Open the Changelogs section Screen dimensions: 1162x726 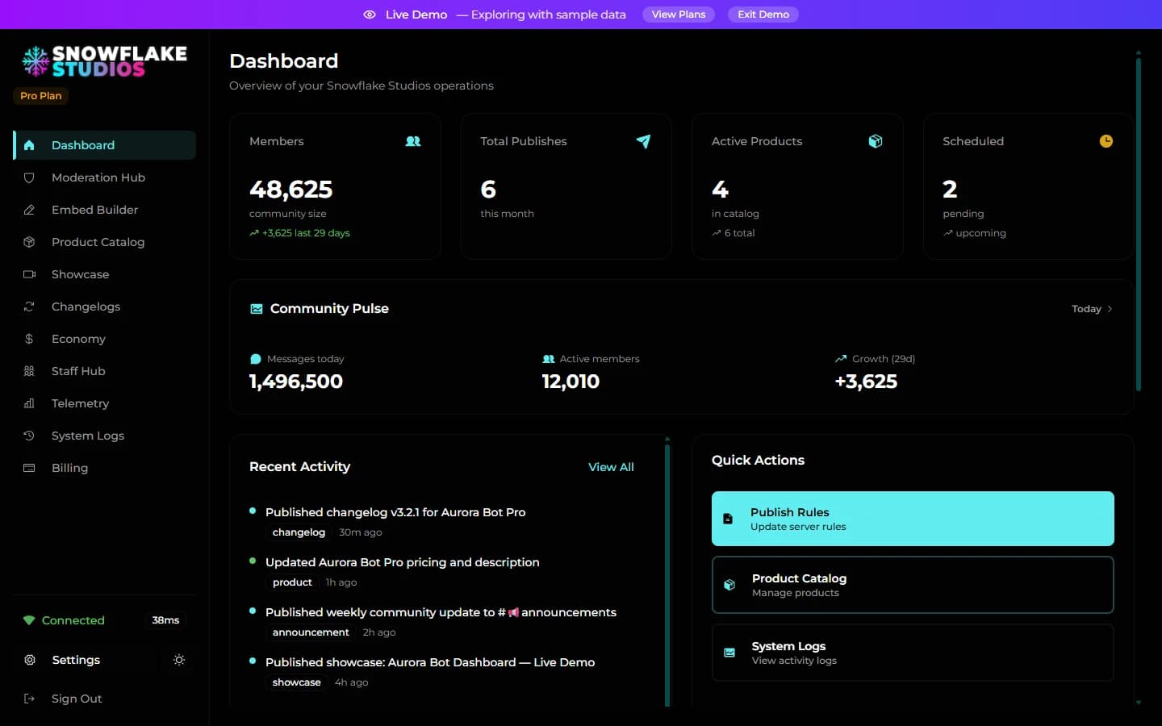tap(105, 307)
